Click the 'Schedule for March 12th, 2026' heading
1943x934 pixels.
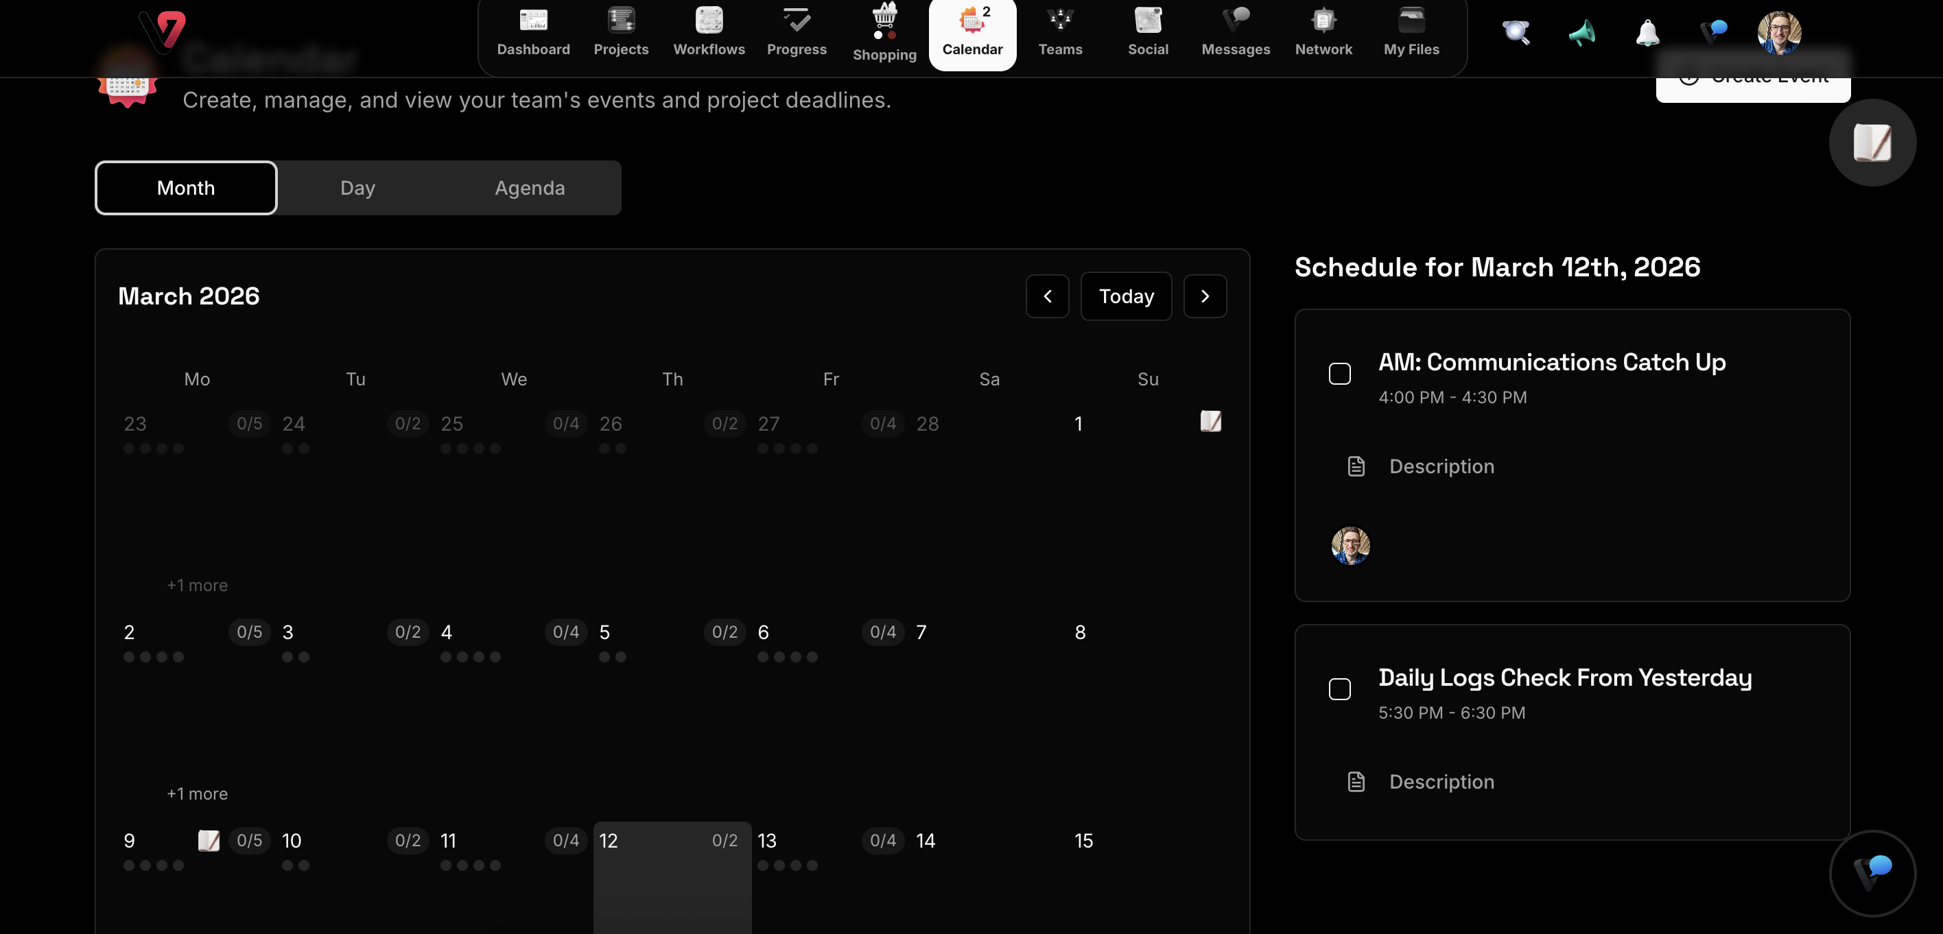(1497, 267)
